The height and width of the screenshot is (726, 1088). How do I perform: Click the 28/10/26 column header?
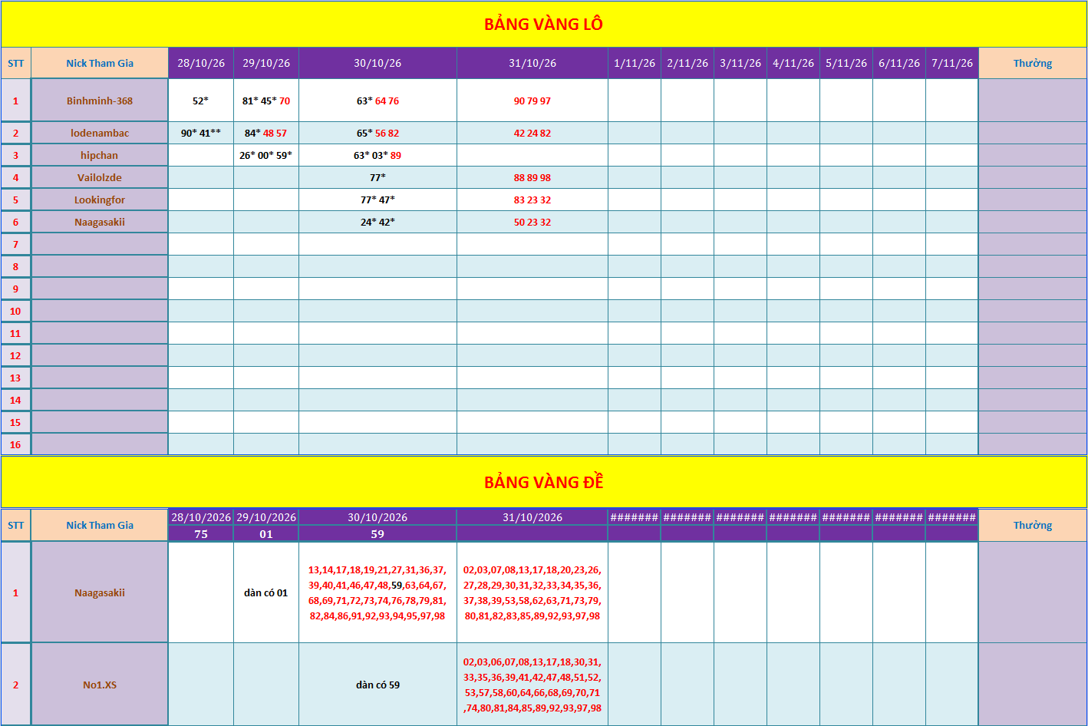[x=201, y=63]
